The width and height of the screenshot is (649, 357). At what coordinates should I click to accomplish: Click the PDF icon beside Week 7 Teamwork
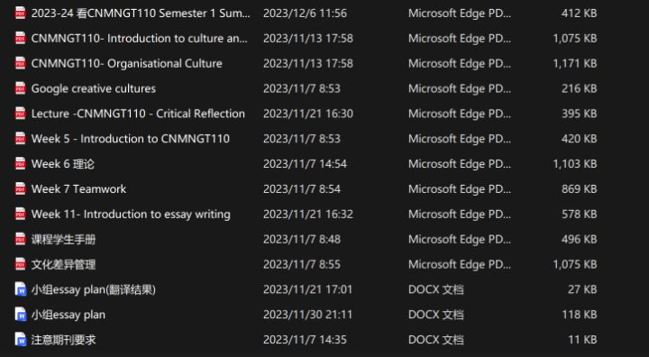20,188
